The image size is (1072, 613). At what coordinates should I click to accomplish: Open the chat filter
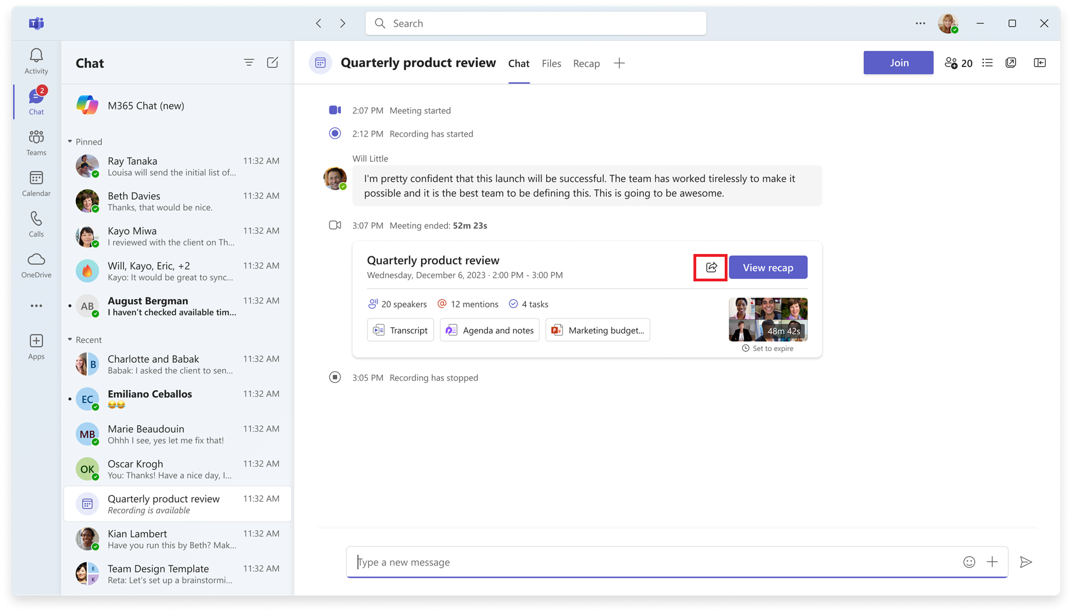(249, 63)
